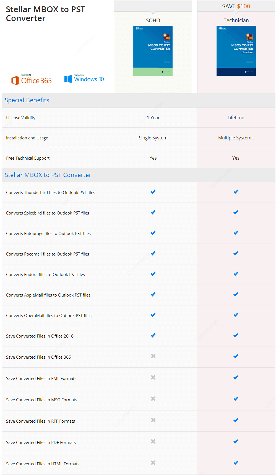Click SOHO checkmark for Pocomail conversion
This screenshot has height=475, width=276.
click(153, 253)
